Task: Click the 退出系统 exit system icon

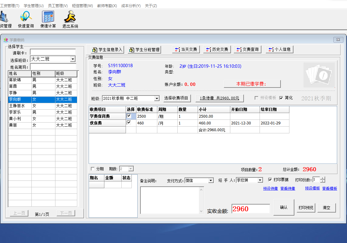Action: click(70, 19)
